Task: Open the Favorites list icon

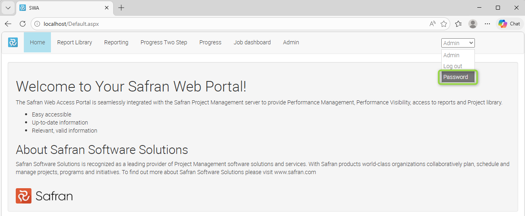Action: 458,24
